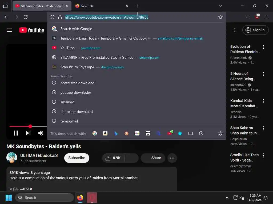Choose recent search smailpro

136,102
